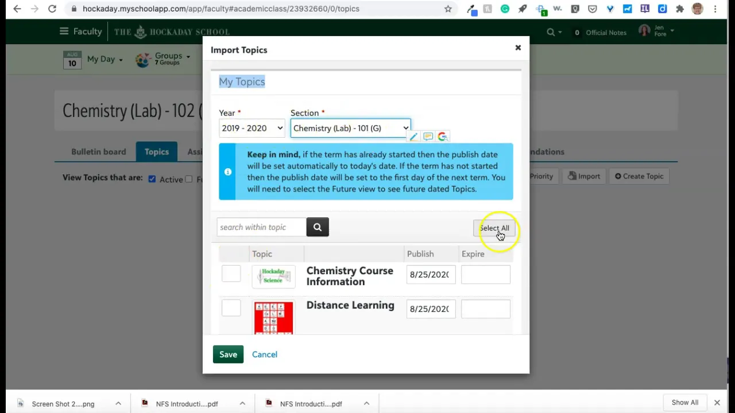Click expire date field for Distance Learning

[x=486, y=309]
